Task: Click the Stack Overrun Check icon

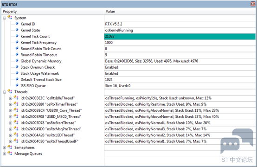Action: pyautogui.click(x=17, y=67)
